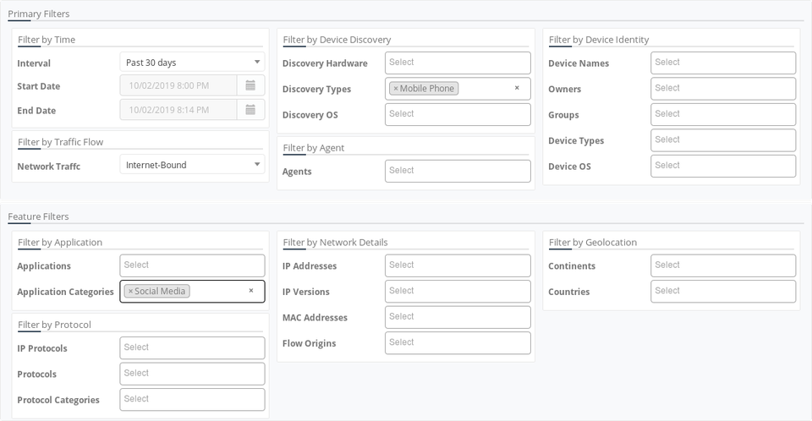Click the Continents select field
Viewport: 812px width, 421px height.
click(723, 265)
